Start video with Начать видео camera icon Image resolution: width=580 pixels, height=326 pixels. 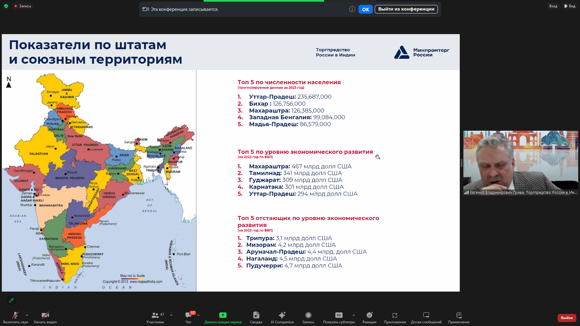coord(45,315)
